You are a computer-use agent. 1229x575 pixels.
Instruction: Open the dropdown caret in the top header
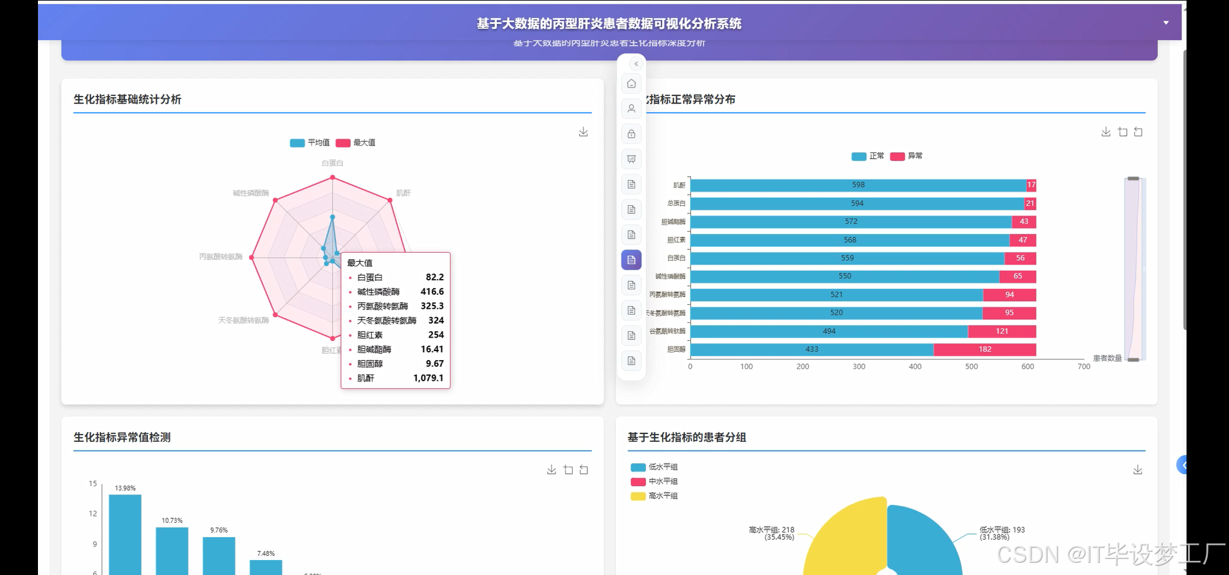pos(1166,23)
